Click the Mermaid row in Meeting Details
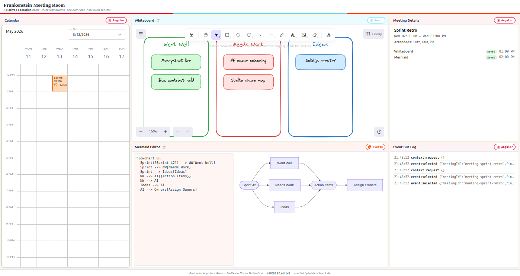Image resolution: width=520 pixels, height=276 pixels. 454,57
